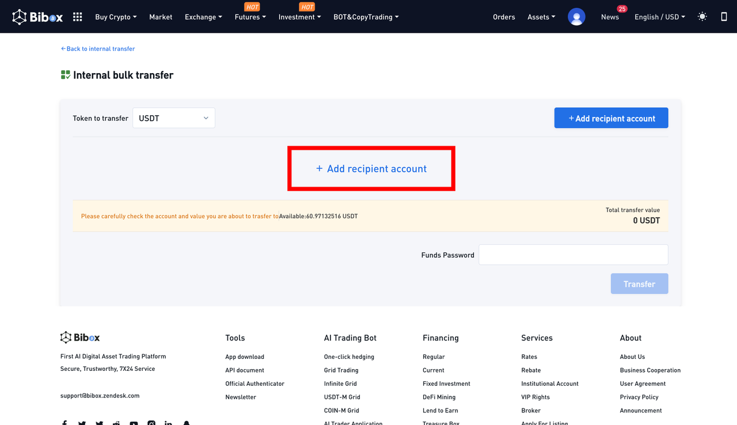Click the centered Add recipient account link

371,169
